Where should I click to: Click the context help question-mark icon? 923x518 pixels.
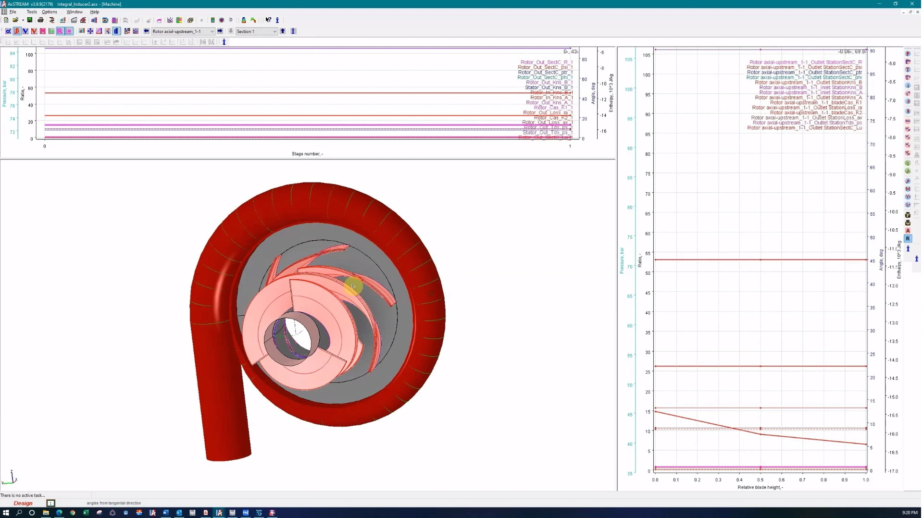tap(269, 20)
